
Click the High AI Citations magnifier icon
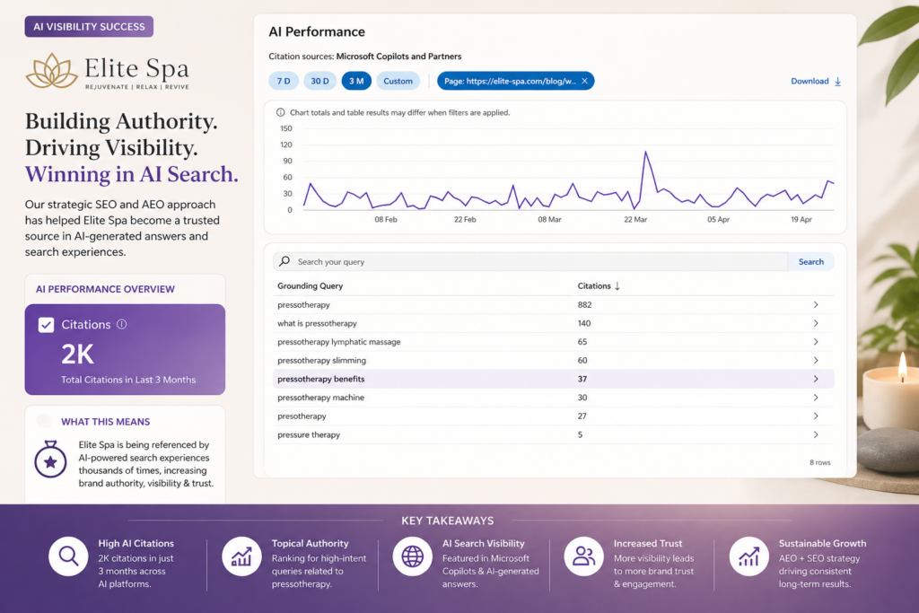[68, 556]
